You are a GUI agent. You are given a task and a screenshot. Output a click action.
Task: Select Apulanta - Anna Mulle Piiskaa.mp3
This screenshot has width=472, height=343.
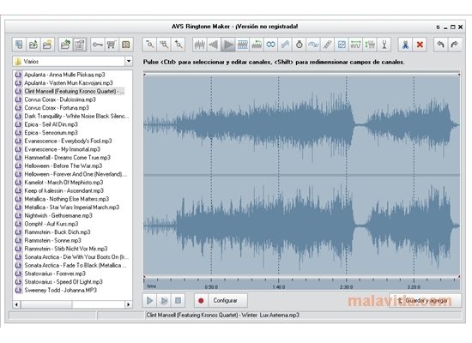point(64,75)
